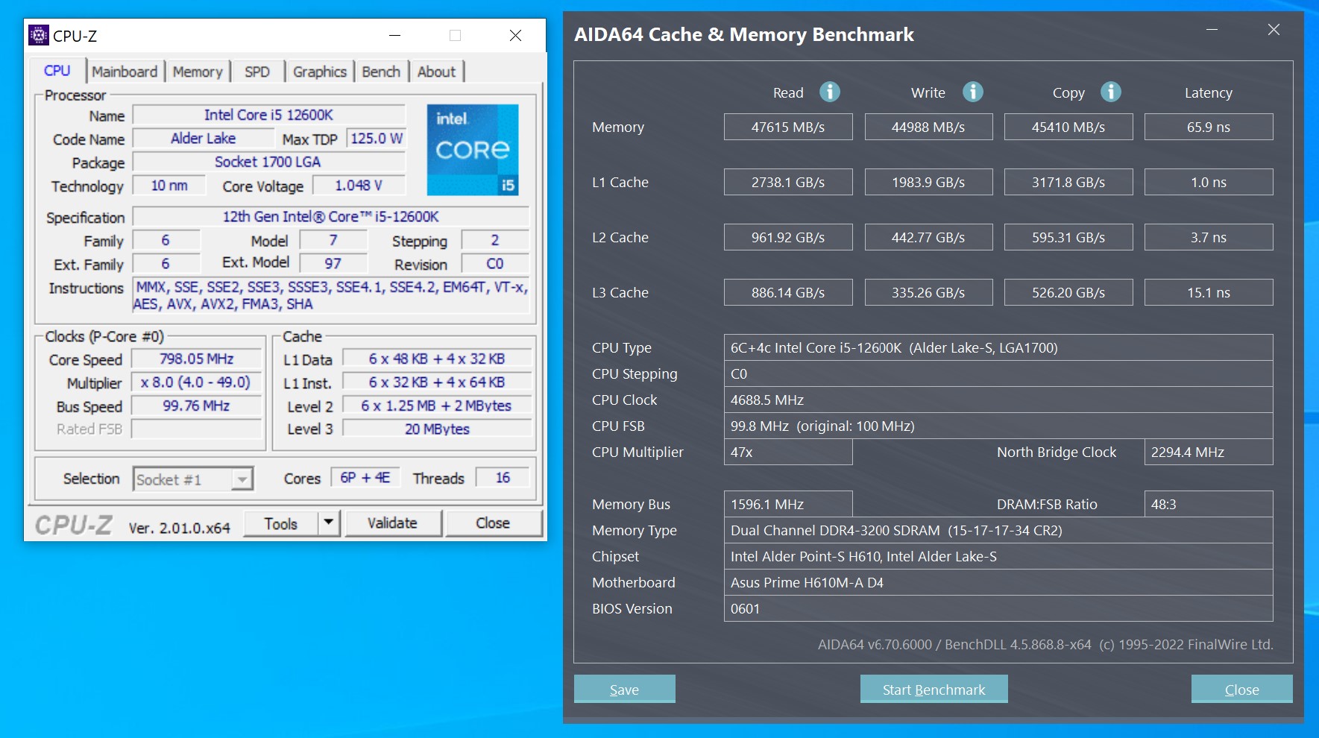Click the Motherboard value Asus Prime H610M-A D4
This screenshot has height=738, width=1319.
998,582
